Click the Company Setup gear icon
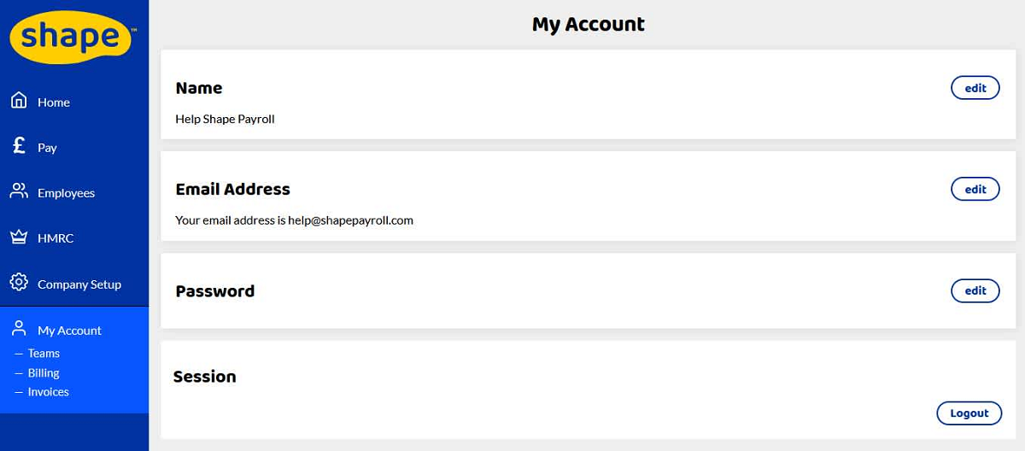Screen dimensions: 1025x451 19,282
